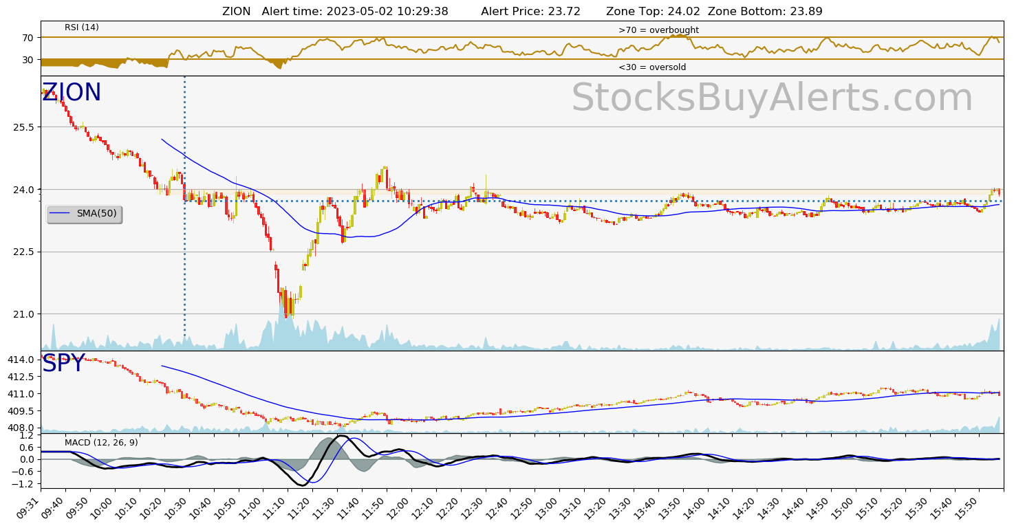Click the '>70 = overbought' annotation
Image resolution: width=1014 pixels, height=528 pixels.
(x=658, y=30)
